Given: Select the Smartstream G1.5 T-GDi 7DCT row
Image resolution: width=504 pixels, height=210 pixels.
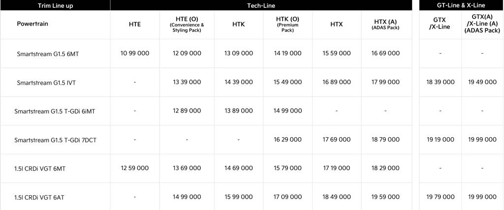Looking at the screenshot, I should [56, 140].
